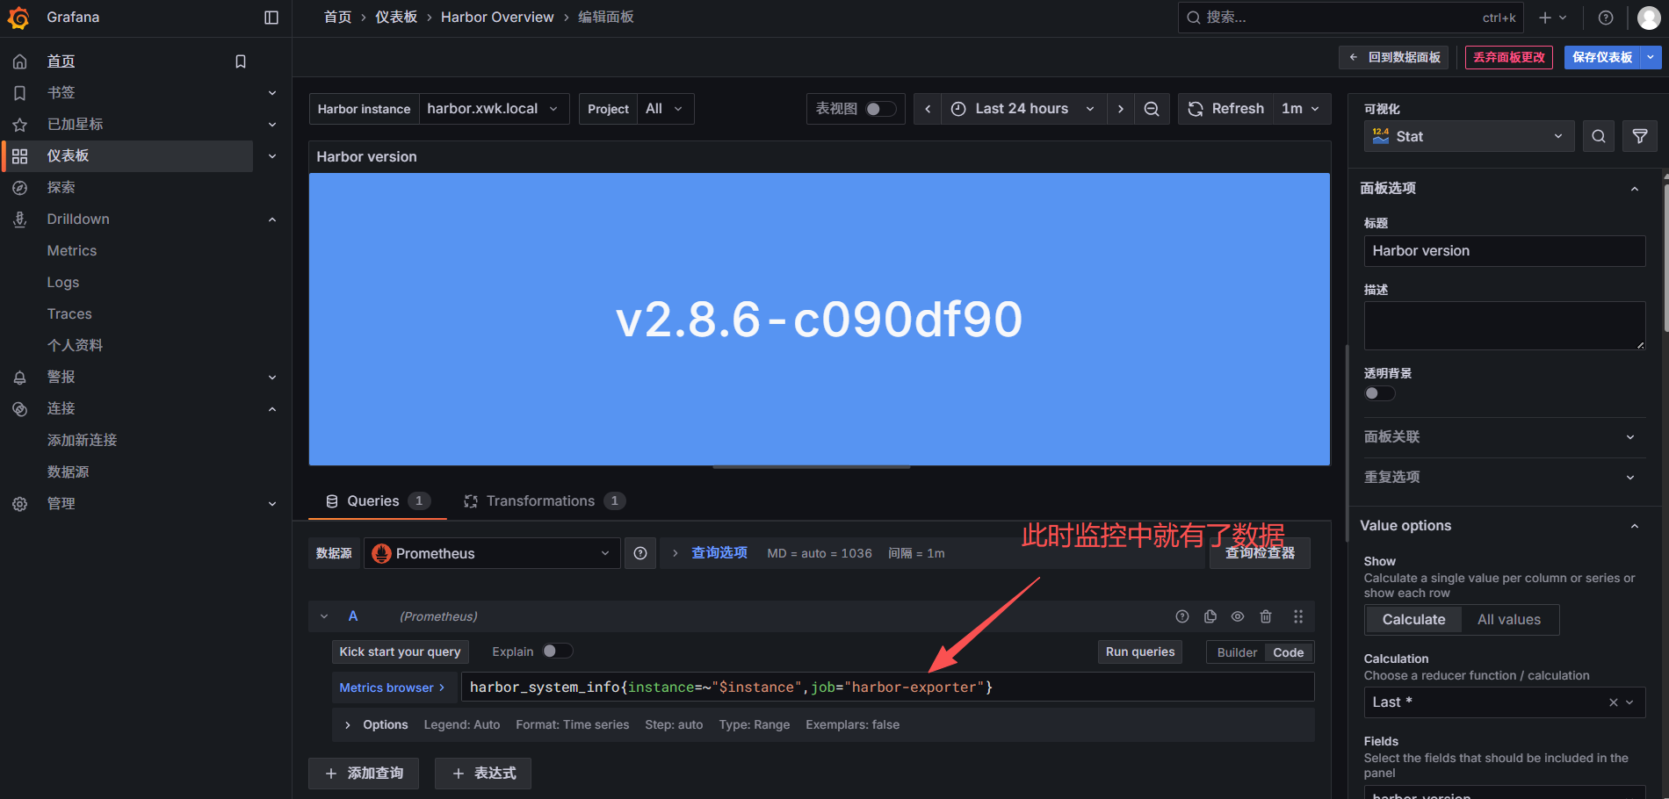Toggle the 透明背景 transparent background switch
The height and width of the screenshot is (799, 1669).
[x=1379, y=393]
